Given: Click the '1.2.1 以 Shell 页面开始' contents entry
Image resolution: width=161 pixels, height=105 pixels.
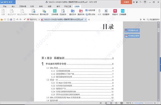Looking at the screenshot, I should click(82, 83).
